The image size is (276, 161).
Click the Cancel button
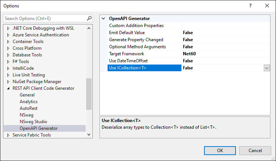[x=255, y=151]
